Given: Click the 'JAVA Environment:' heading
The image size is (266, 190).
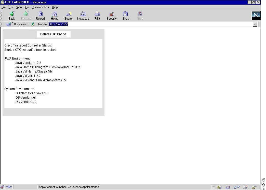Looking at the screenshot, I should (17, 58).
